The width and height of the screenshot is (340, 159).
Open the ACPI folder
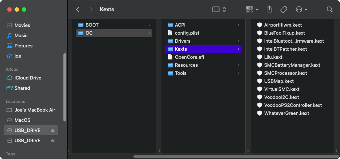coord(203,25)
